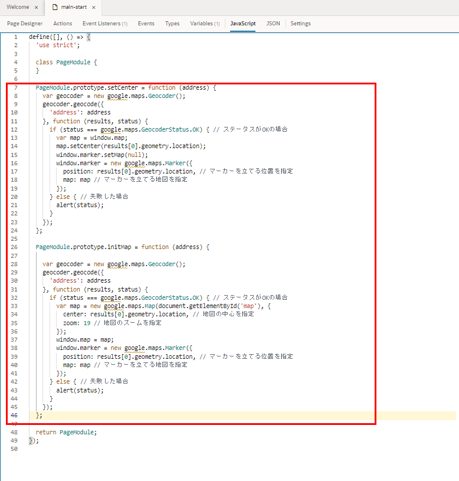Open the Variables tab
The height and width of the screenshot is (481, 459).
(x=205, y=24)
